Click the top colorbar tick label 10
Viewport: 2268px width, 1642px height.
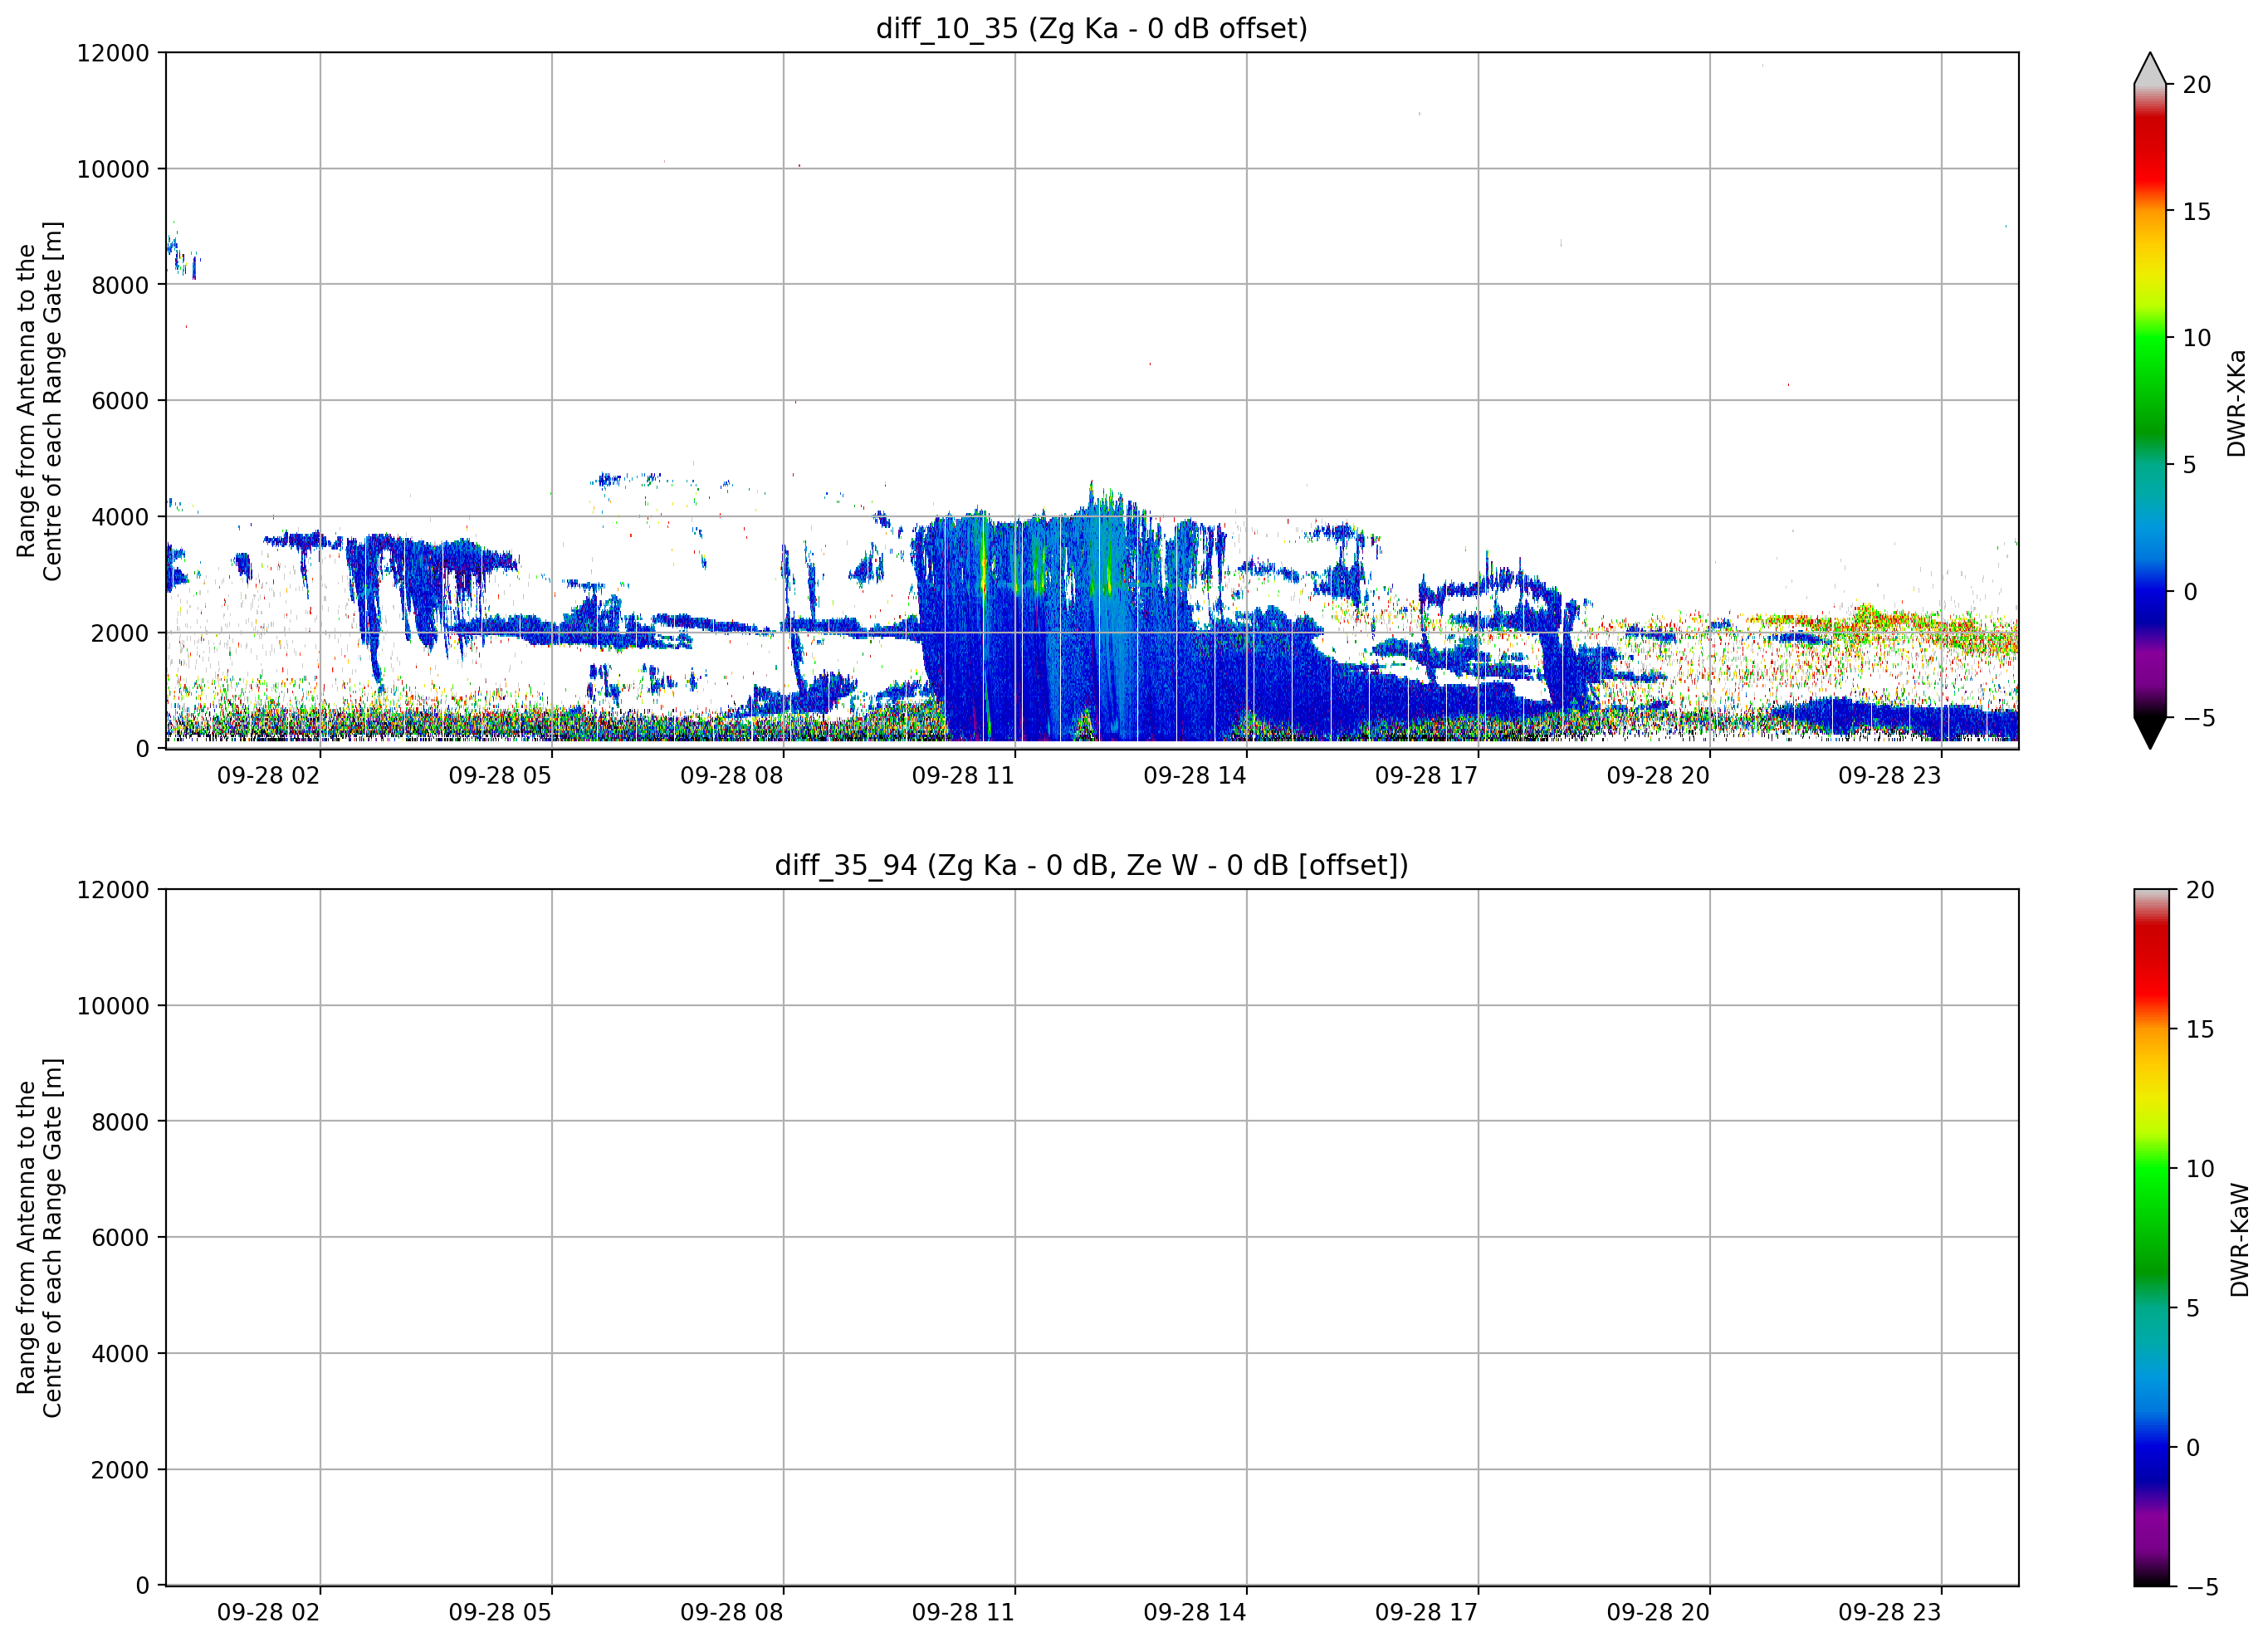[2197, 338]
